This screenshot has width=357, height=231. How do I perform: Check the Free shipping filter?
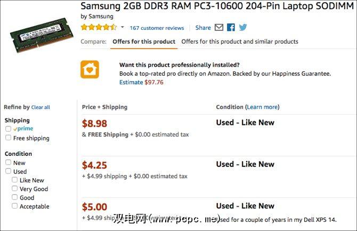tap(9, 138)
